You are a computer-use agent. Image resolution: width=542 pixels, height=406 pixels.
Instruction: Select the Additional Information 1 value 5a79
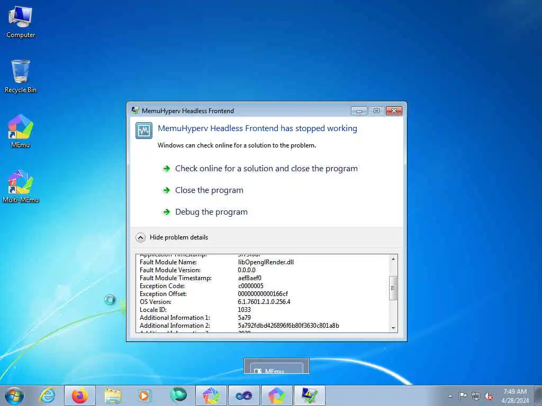click(x=245, y=318)
